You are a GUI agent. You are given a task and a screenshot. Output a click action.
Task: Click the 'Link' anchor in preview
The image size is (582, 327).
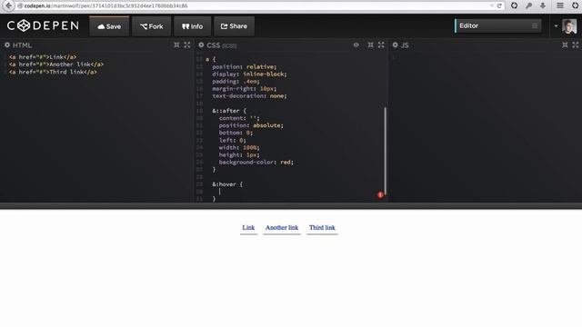[x=248, y=228]
